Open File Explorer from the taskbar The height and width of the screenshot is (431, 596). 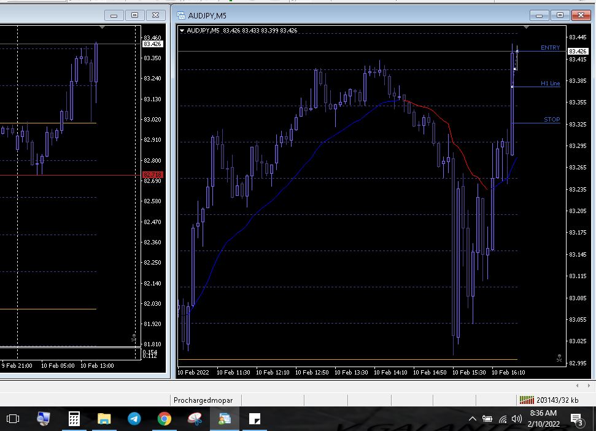[104, 419]
